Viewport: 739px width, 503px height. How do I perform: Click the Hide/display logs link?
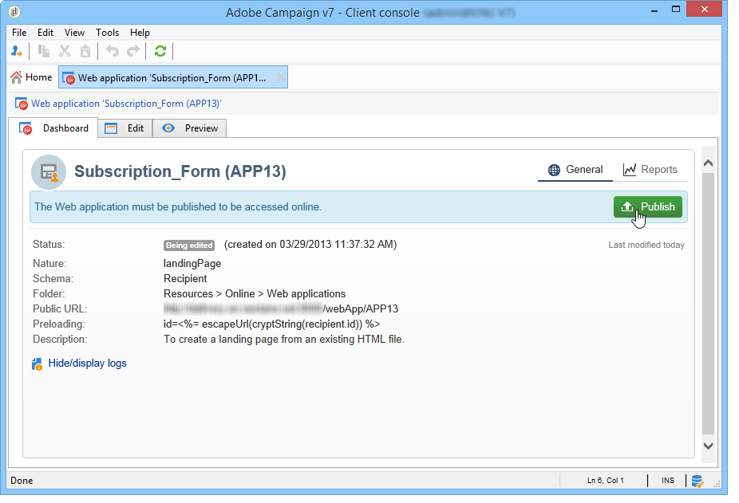coord(88,363)
